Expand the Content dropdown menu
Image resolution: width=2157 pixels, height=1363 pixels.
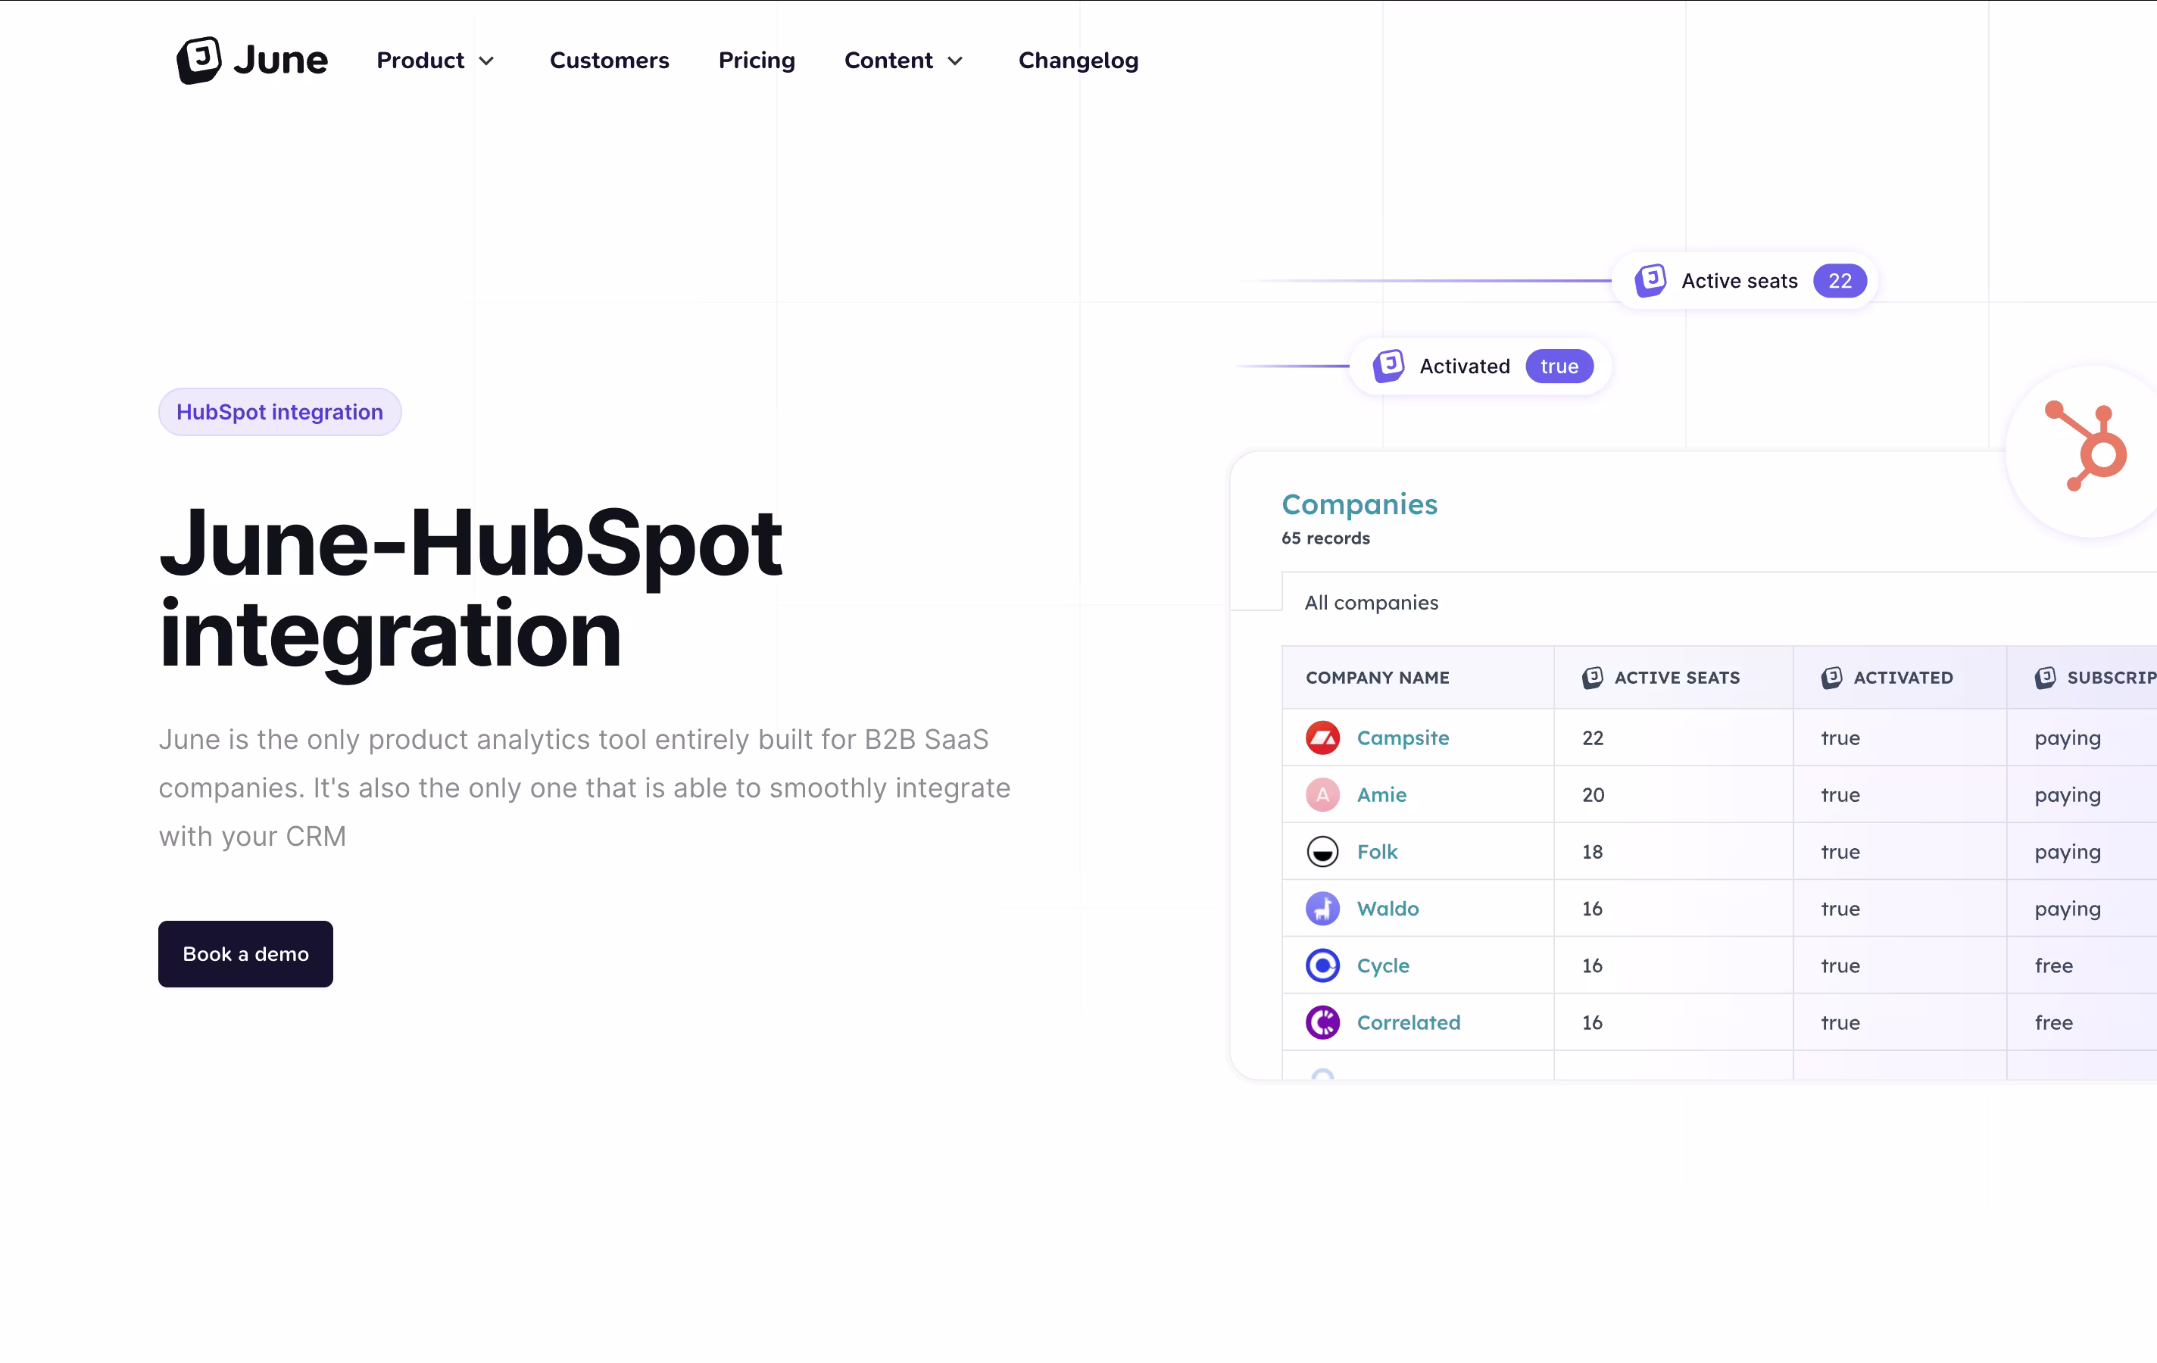coord(904,60)
